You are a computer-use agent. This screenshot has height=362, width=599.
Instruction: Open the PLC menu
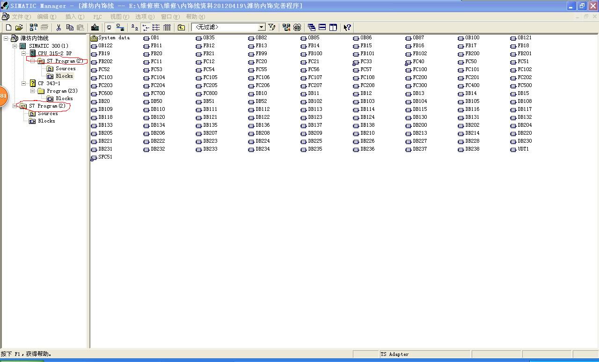point(97,17)
